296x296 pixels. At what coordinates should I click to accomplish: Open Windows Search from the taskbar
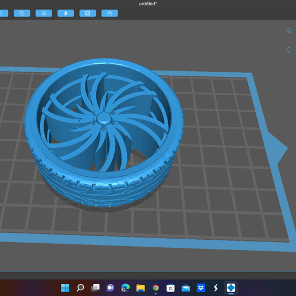[80, 288]
